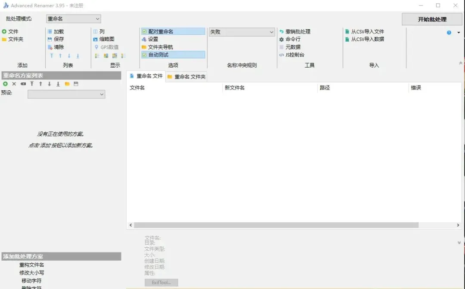This screenshot has height=289, width=465.
Task: Open the 名称冲突规则 dropdown showing 失败
Action: coord(242,32)
